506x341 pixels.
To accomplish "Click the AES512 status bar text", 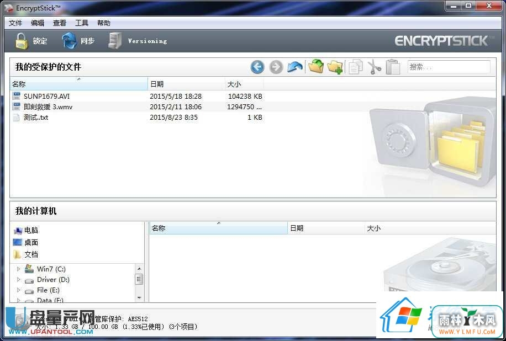I will coord(138,319).
